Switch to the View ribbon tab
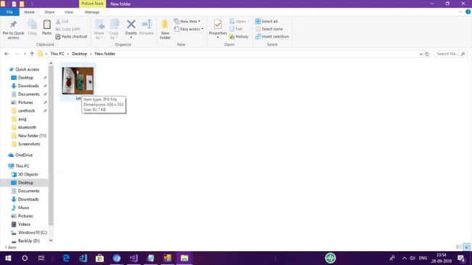The height and width of the screenshot is (265, 472). point(69,12)
